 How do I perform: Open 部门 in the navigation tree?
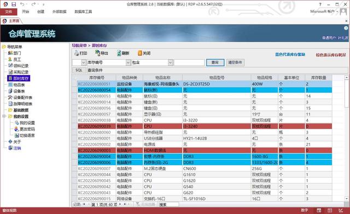[15, 53]
